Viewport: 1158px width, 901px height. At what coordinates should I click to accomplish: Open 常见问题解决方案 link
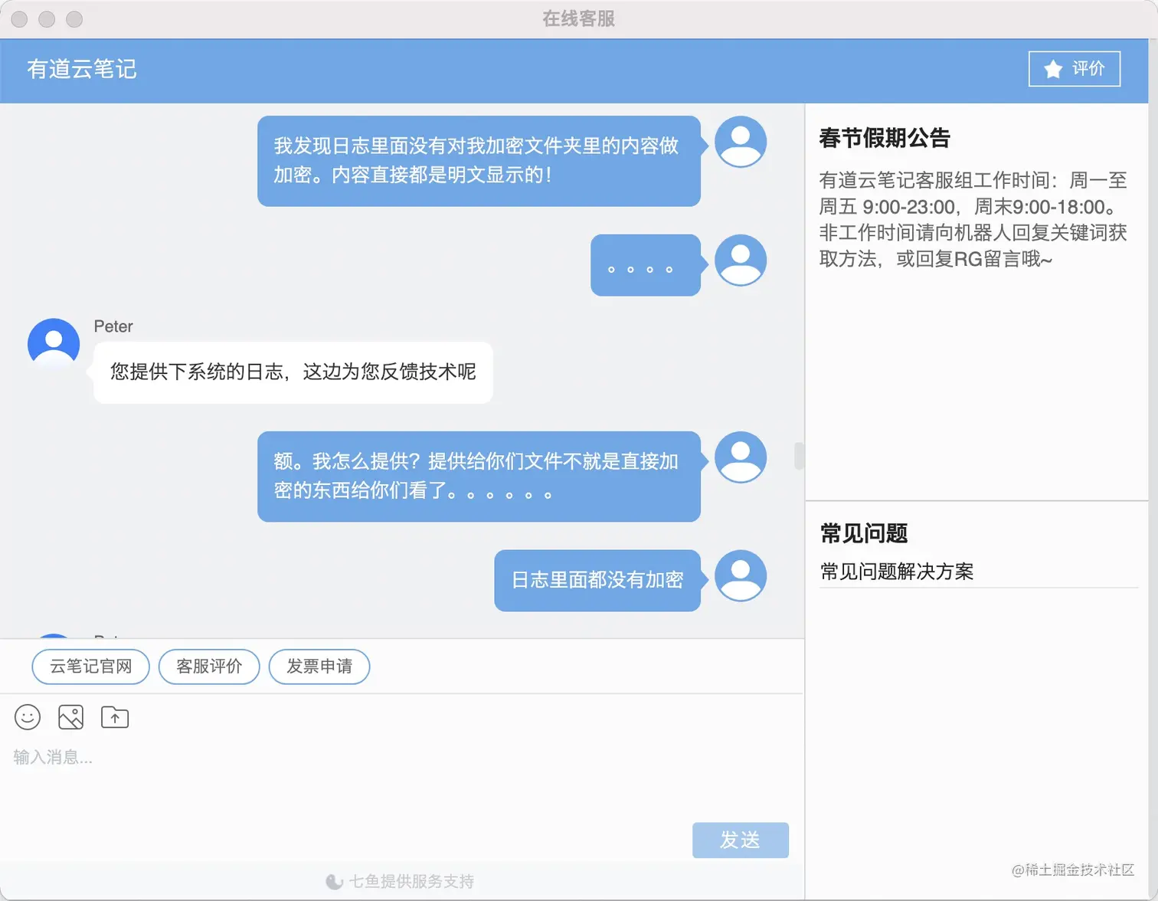[897, 572]
